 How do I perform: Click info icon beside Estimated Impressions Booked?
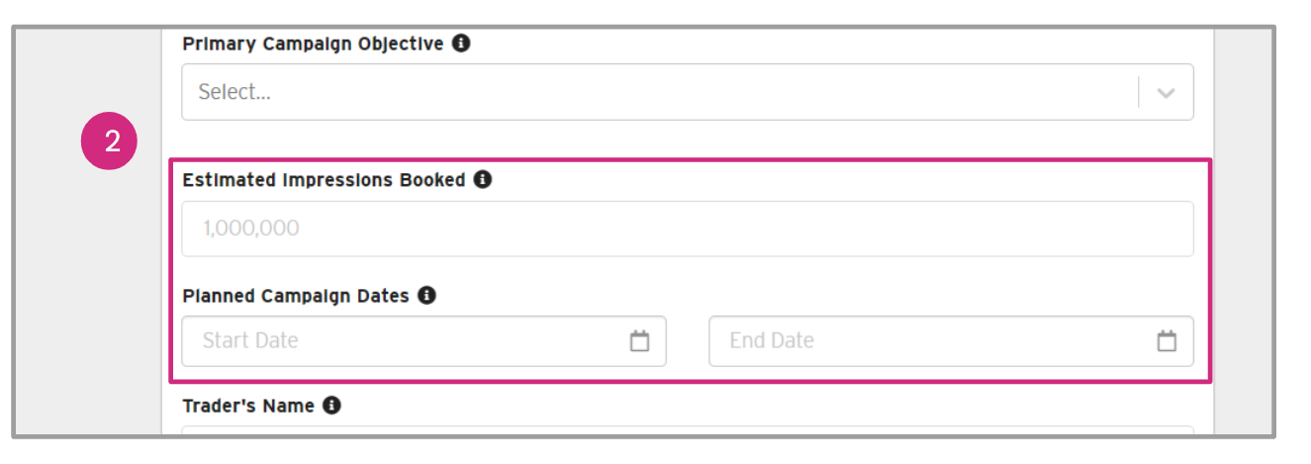click(x=482, y=180)
